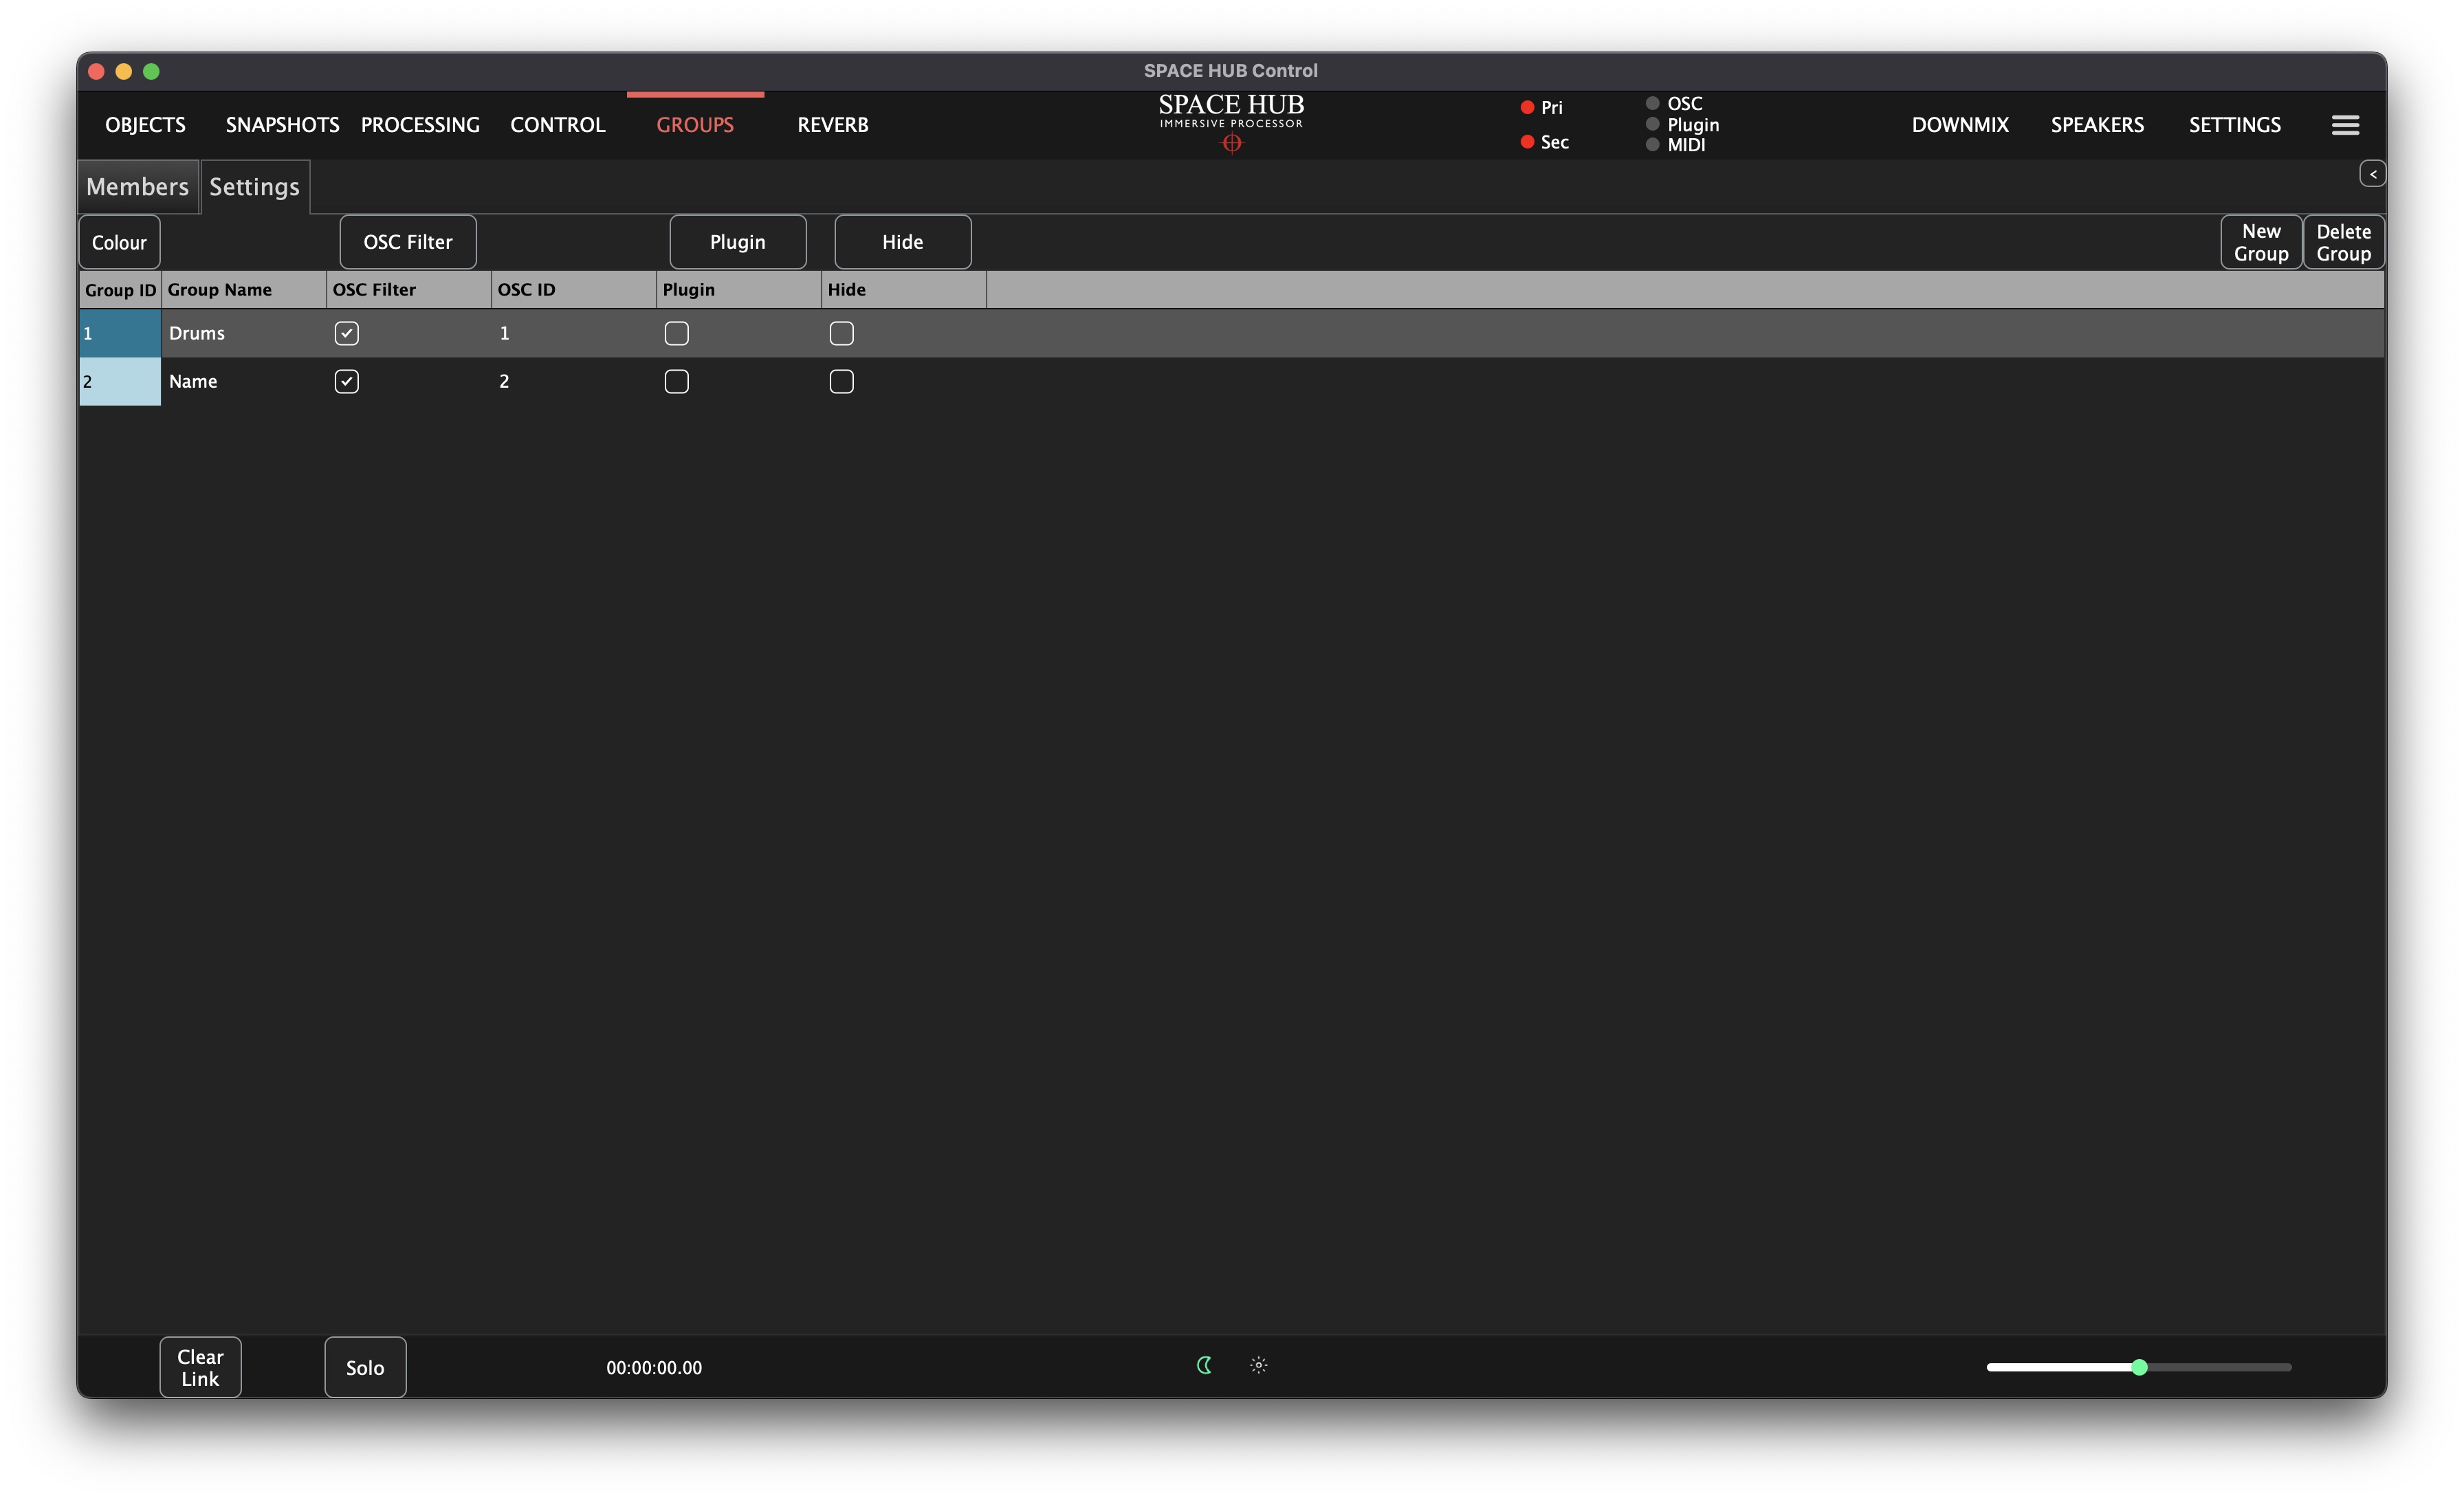2464x1500 pixels.
Task: Click the Group ID column header
Action: tap(120, 290)
